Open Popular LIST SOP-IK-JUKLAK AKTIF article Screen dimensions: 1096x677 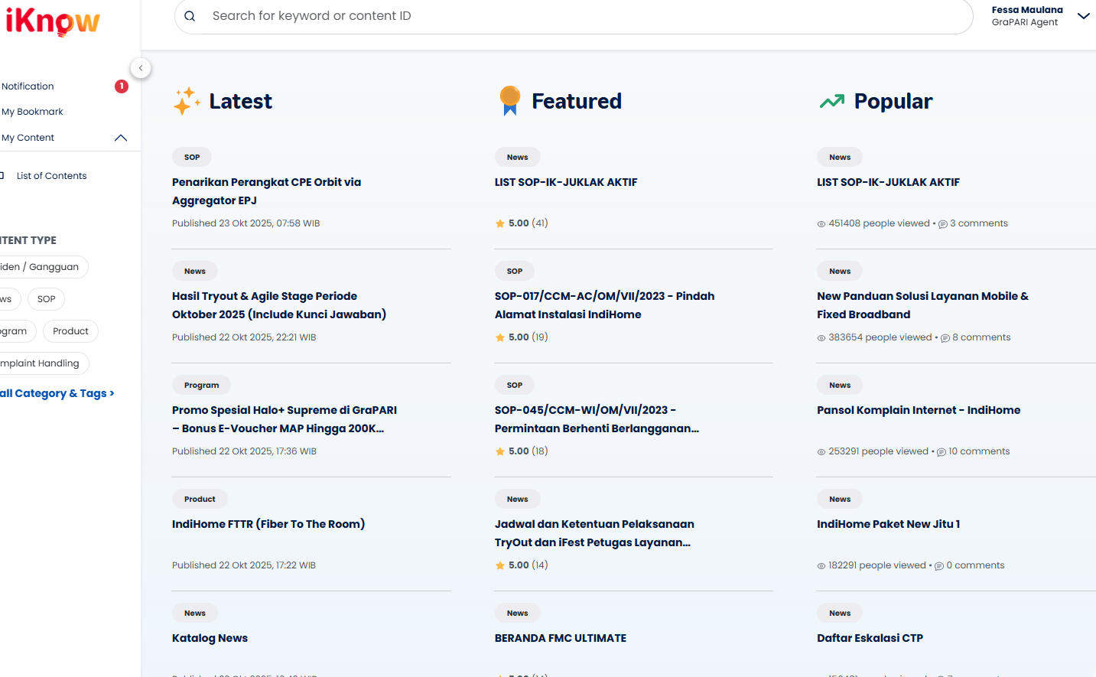(888, 182)
